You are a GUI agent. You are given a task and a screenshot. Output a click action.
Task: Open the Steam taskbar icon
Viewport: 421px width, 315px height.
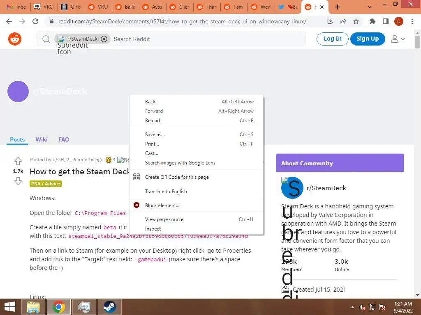109,307
